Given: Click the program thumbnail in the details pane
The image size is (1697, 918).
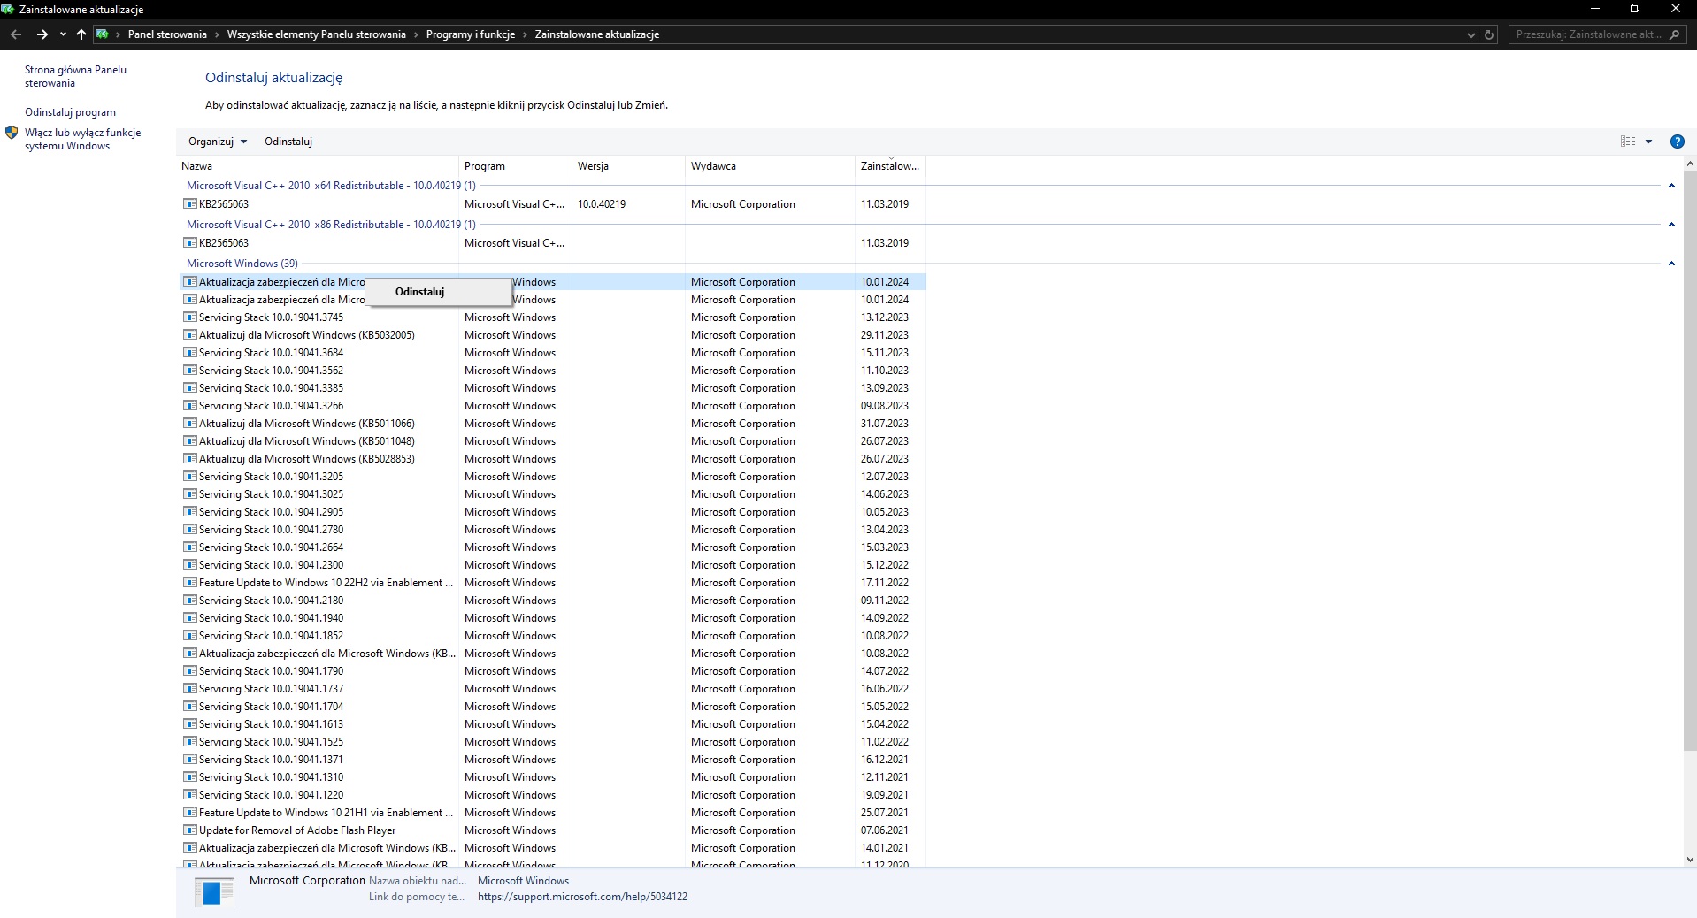Looking at the screenshot, I should 213,891.
